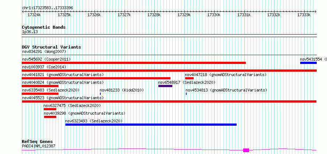Select the blue nsv6323493 variant bar
Image resolution: width=327 pixels, height=154 pixels.
click(x=151, y=125)
